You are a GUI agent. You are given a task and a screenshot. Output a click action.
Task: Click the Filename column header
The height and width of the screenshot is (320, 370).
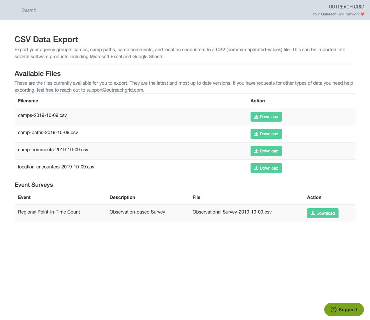28,101
